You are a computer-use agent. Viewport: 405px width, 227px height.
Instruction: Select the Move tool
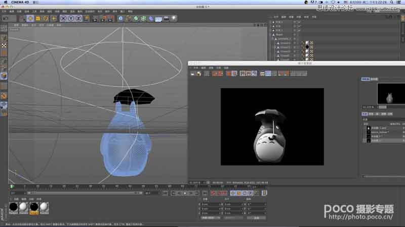pos(30,18)
